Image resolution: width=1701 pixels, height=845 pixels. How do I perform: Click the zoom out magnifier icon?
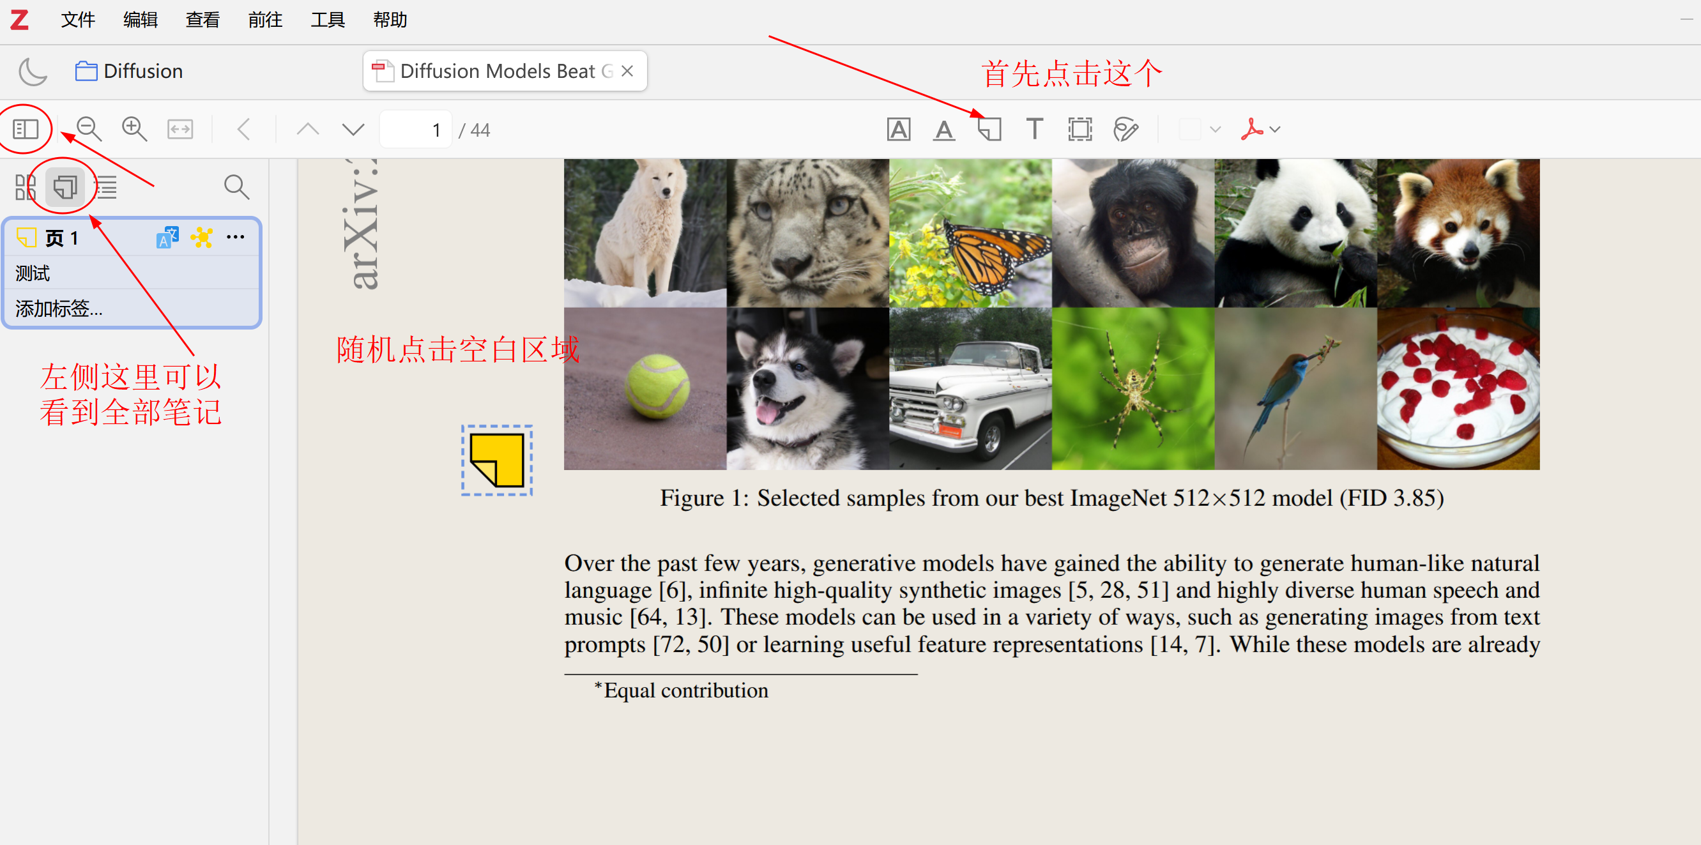pos(89,130)
